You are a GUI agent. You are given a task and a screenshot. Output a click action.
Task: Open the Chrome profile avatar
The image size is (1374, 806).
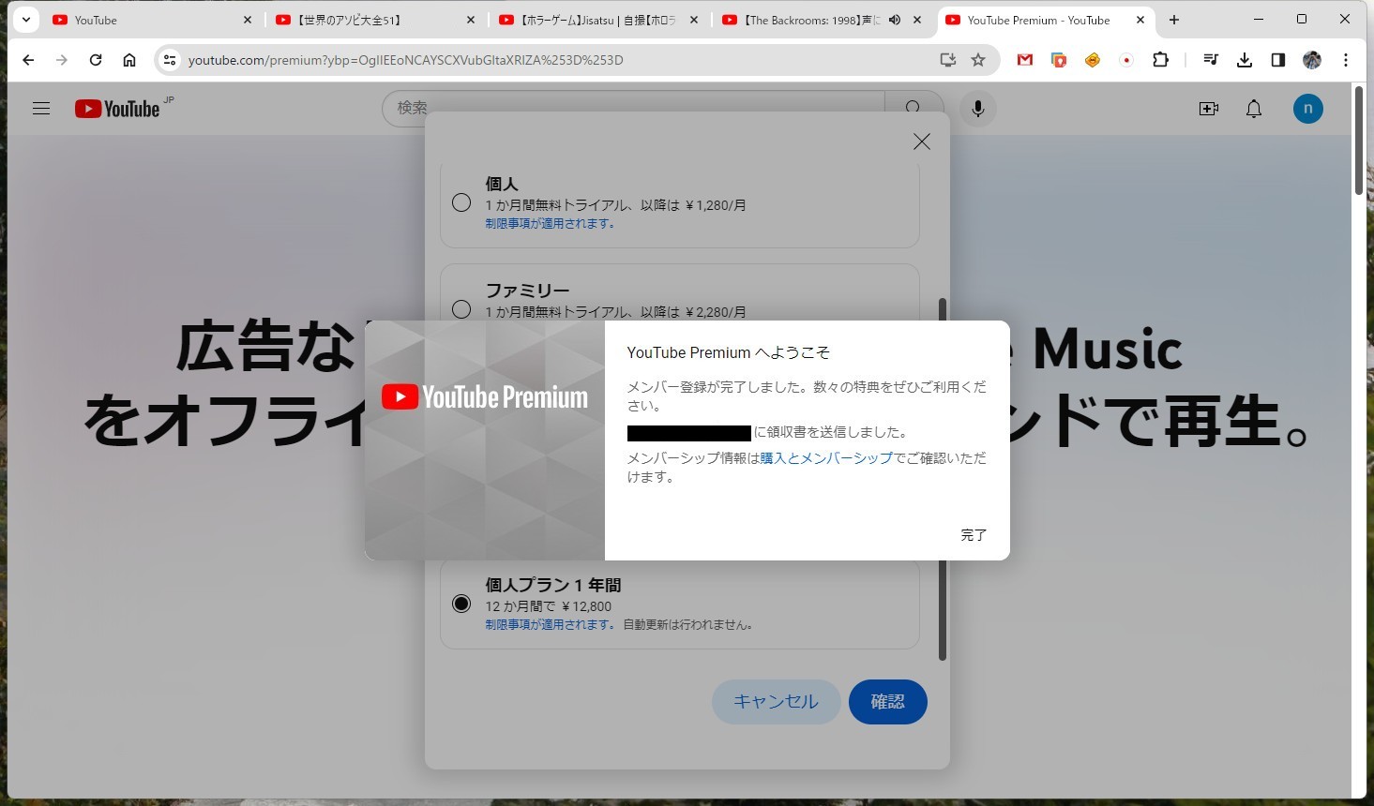(1312, 60)
